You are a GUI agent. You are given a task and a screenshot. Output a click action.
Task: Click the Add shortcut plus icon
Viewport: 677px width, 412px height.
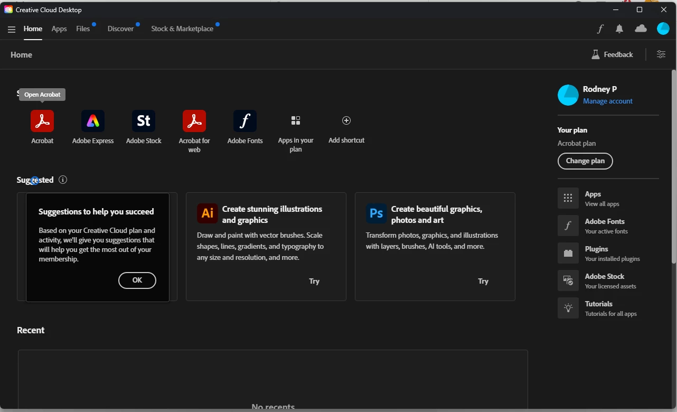click(x=346, y=120)
